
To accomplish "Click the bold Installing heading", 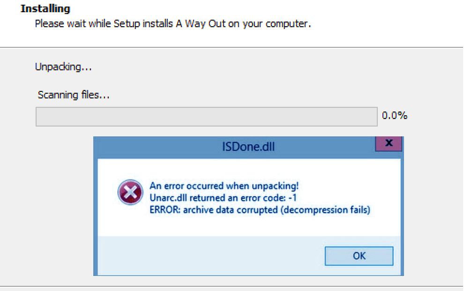I will pos(45,8).
